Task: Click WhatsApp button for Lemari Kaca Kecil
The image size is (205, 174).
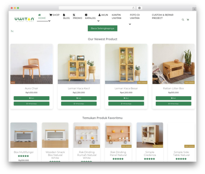Action: click(x=79, y=104)
